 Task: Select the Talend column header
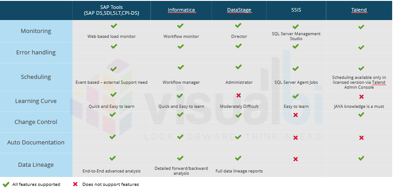[359, 10]
